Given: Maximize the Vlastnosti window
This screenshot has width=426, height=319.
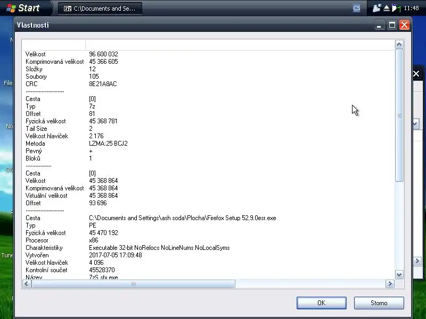Looking at the screenshot, I should tap(392, 25).
